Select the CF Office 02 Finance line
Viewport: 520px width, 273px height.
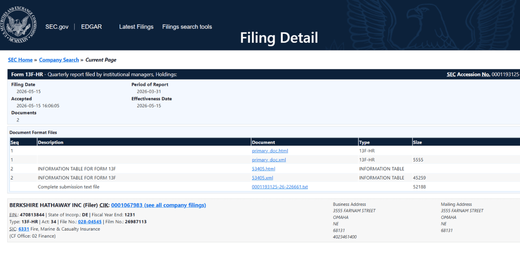[32, 236]
